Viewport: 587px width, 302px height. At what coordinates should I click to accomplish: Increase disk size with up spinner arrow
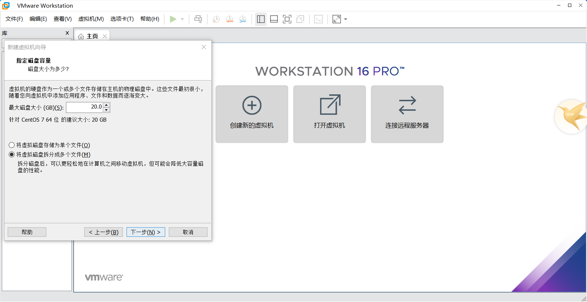pyautogui.click(x=106, y=105)
